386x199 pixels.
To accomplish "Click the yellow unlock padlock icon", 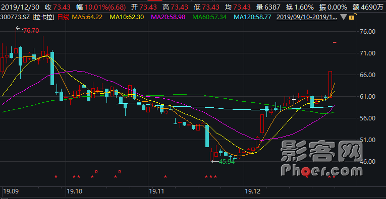I will point(352,18).
